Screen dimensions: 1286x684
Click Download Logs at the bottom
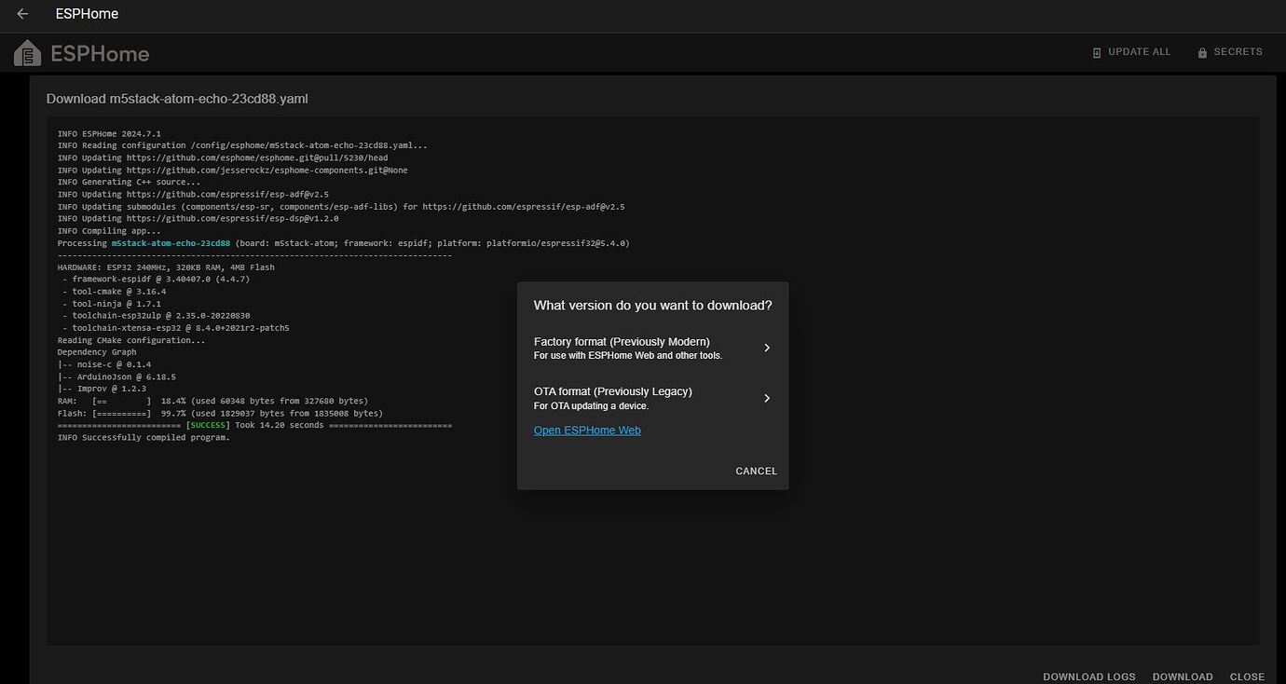(1088, 677)
